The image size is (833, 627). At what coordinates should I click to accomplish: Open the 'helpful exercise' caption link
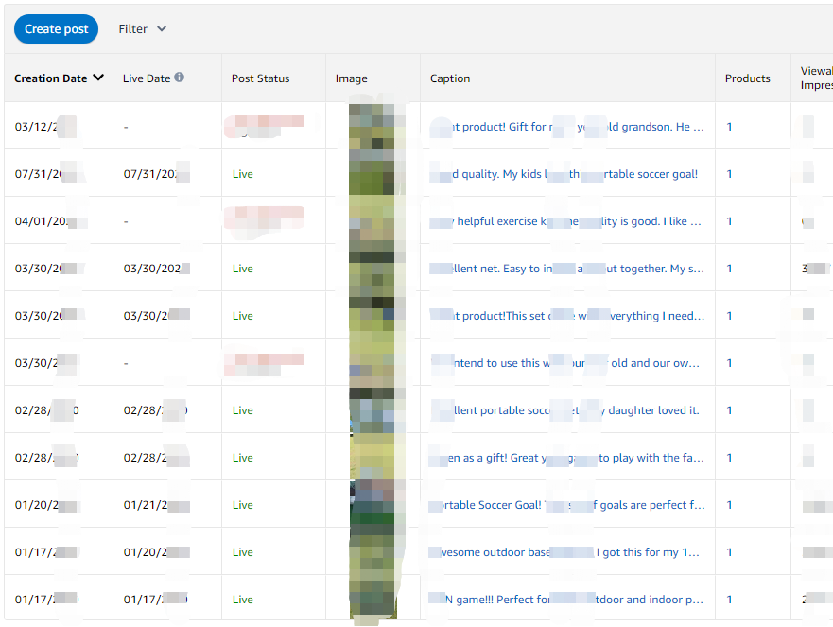pos(567,221)
